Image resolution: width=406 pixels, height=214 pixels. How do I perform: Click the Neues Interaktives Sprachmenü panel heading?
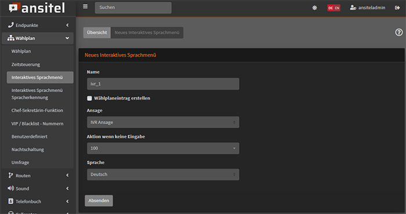(121, 55)
